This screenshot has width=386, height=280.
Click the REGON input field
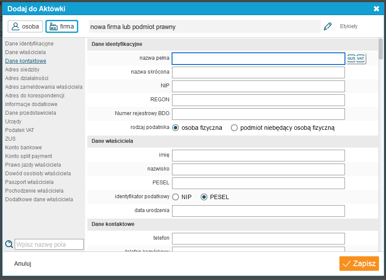coord(258,100)
